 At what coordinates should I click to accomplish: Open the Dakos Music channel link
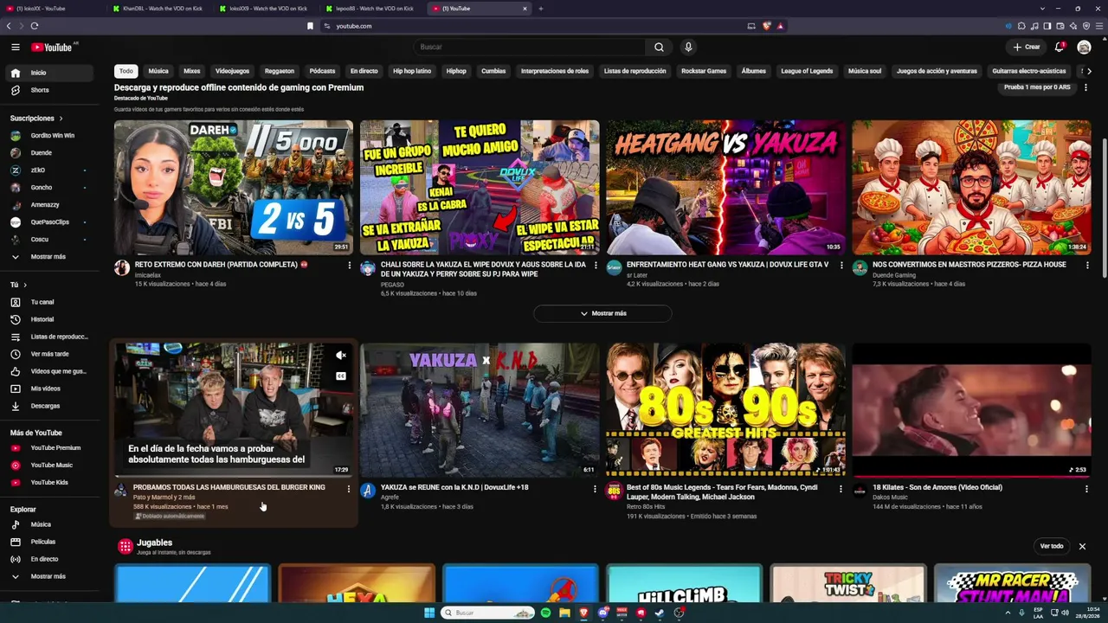tap(890, 497)
